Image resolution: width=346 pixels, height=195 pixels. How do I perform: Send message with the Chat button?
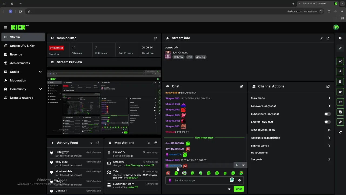(239, 189)
